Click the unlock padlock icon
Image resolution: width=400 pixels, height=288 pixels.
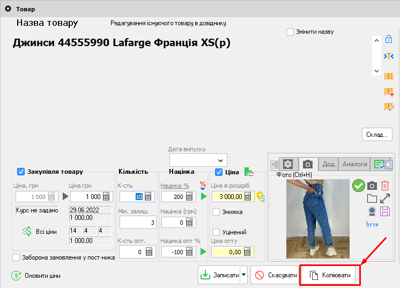coord(389,39)
